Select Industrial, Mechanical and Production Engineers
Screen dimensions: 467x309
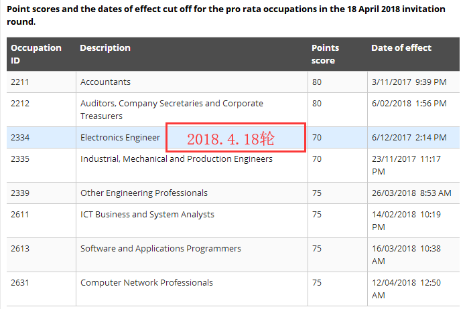176,159
